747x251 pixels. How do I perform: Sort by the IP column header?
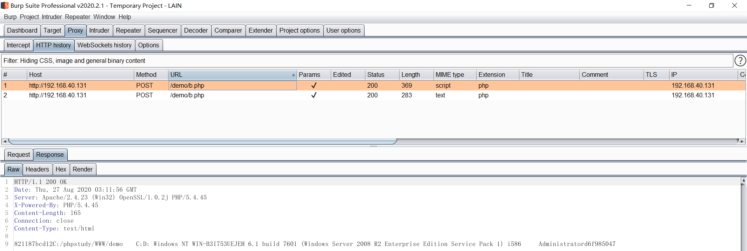tap(703, 74)
